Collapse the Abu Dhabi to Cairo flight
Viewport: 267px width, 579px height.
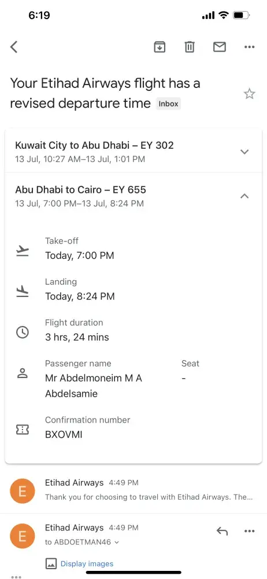[244, 196]
